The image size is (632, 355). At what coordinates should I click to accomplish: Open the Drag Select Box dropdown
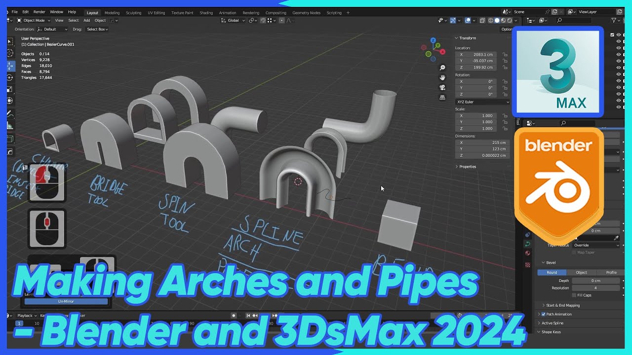[x=97, y=29]
